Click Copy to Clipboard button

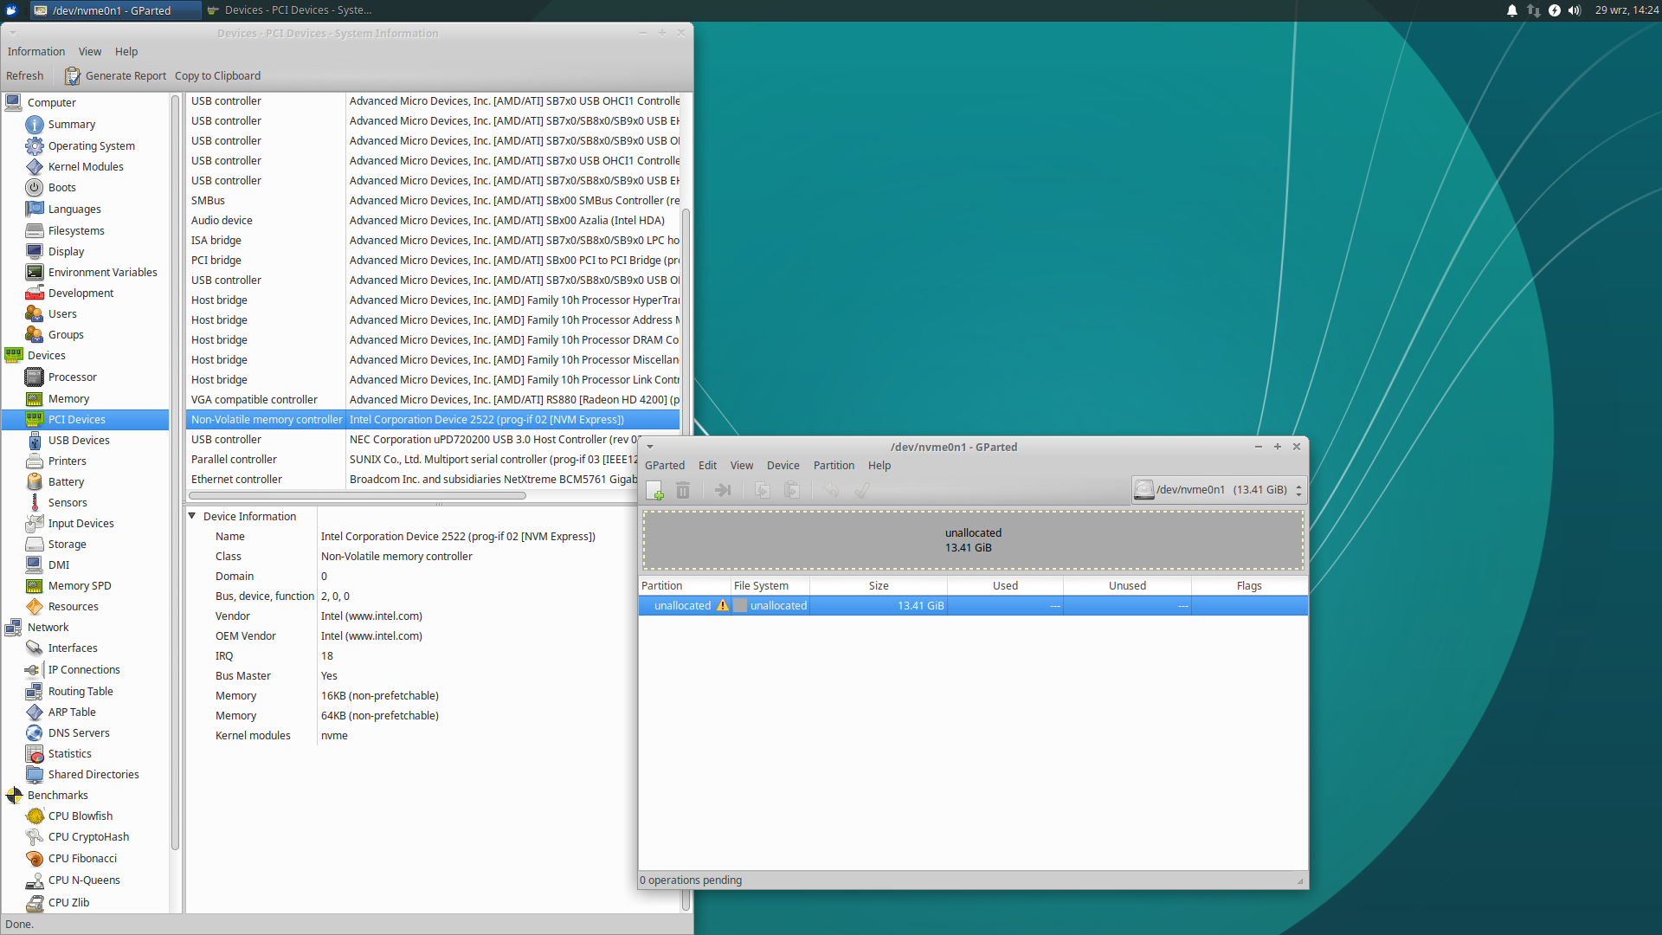[217, 76]
